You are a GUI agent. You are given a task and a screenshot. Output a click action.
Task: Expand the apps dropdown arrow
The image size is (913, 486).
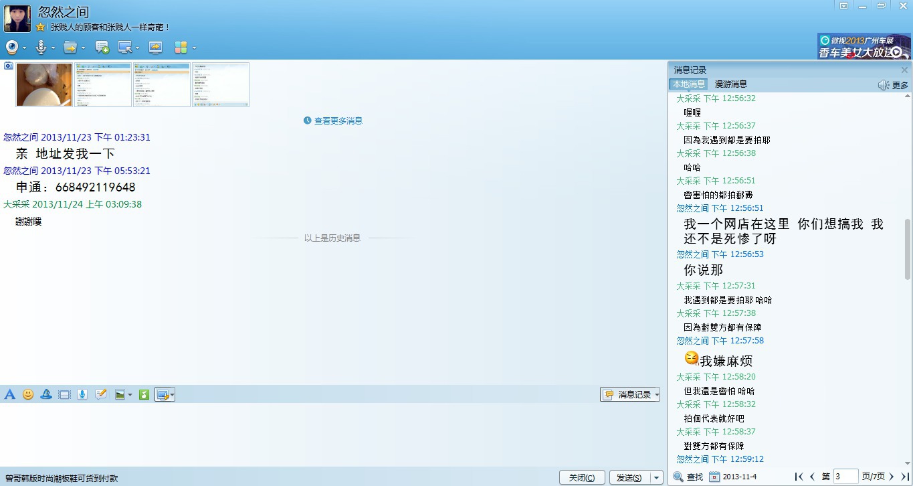194,48
